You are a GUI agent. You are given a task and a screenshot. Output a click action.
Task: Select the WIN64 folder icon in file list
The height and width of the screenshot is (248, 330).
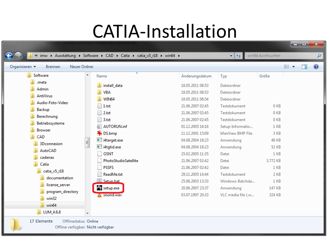[99, 99]
